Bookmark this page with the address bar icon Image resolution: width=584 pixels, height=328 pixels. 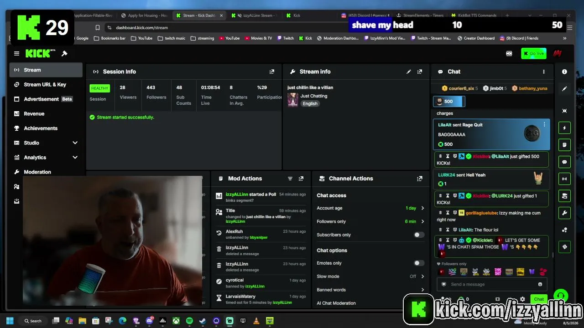pos(97,27)
